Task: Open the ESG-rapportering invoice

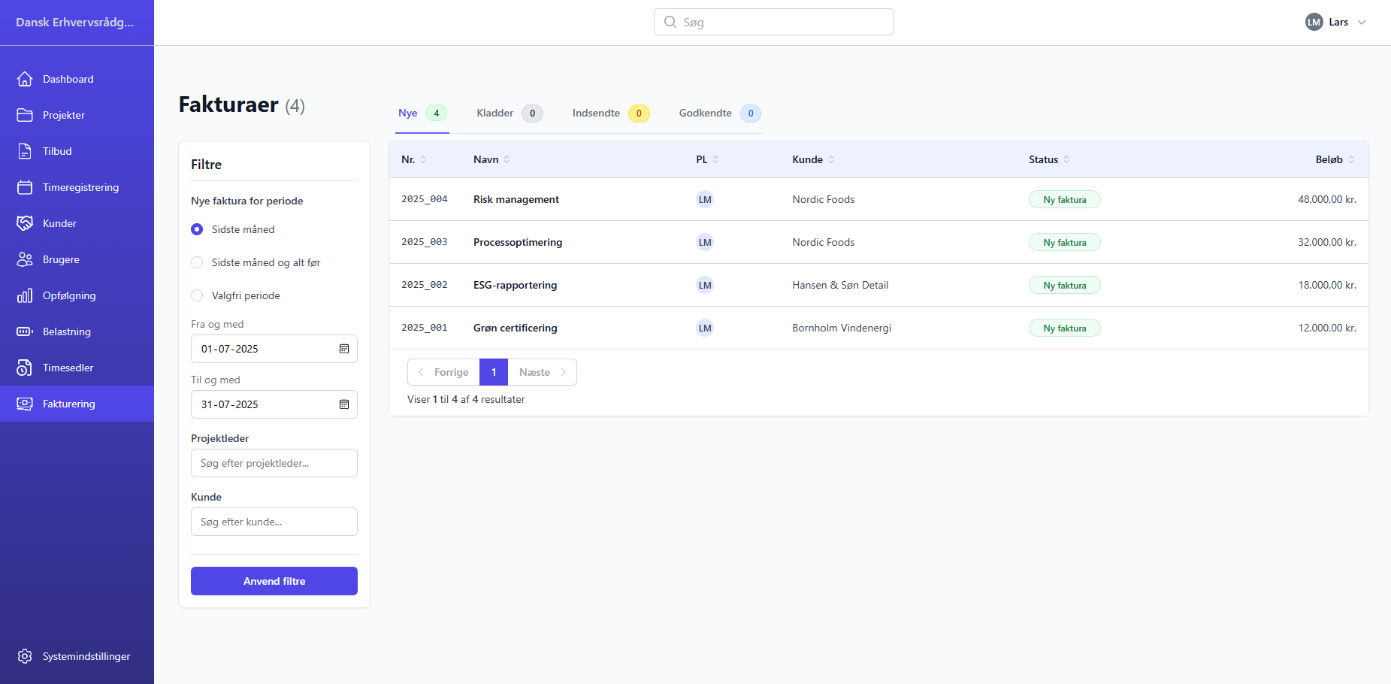Action: (516, 285)
